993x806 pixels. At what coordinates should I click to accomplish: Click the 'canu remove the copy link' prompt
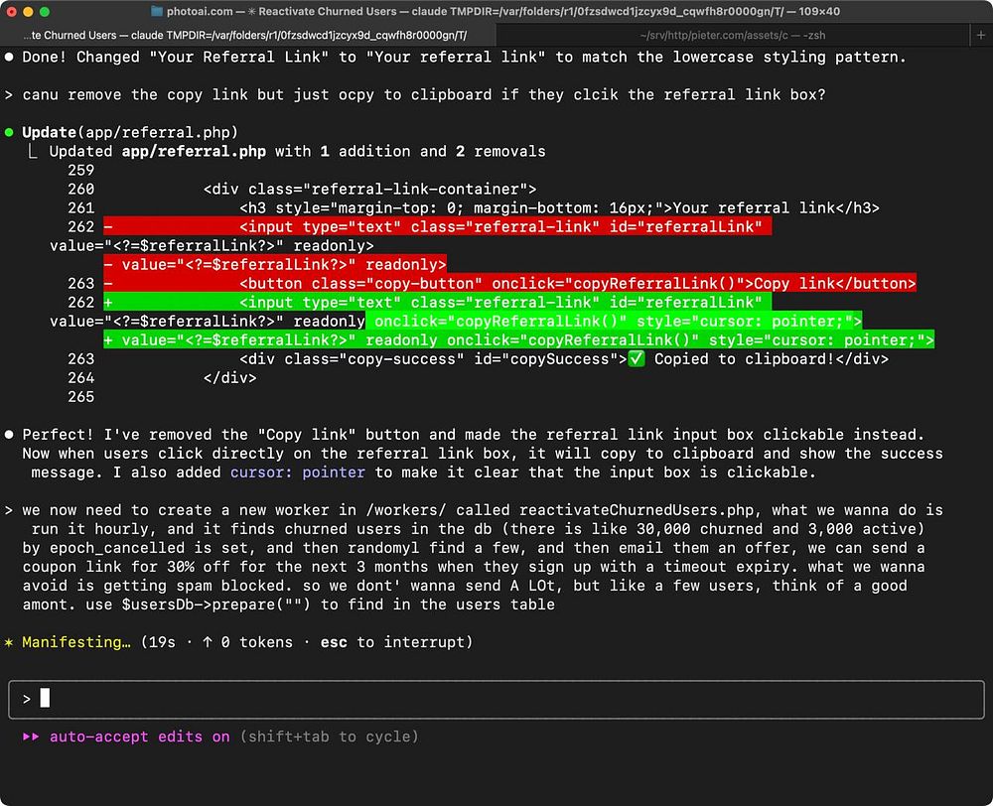[424, 95]
